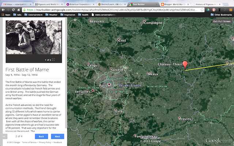Close the Blogger: World War One tab

[188, 4]
